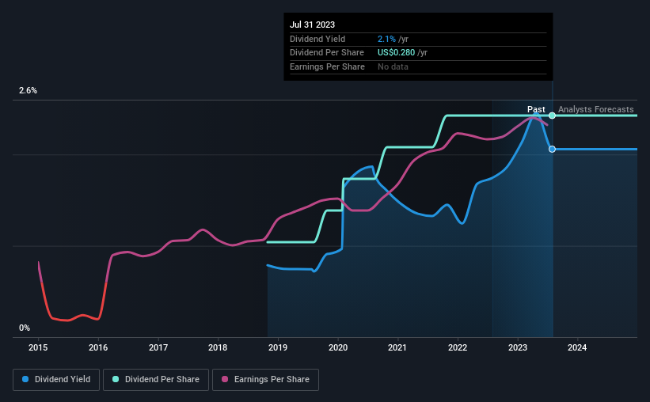The image size is (650, 402).
Task: Toggle the Dividend Yield legend button
Action: [x=56, y=380]
